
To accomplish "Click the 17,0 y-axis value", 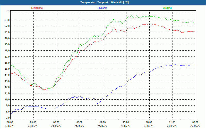I will [7, 57].
